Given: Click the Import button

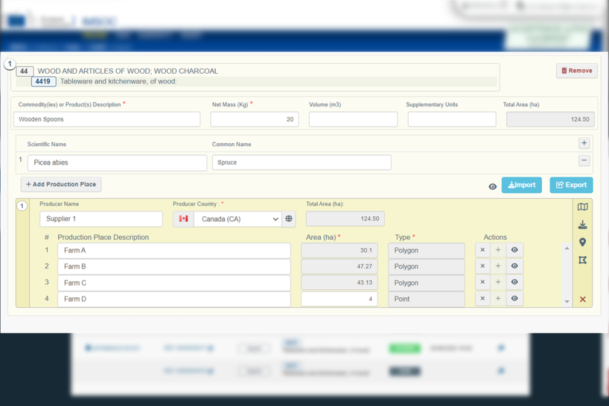Looking at the screenshot, I should pos(522,185).
